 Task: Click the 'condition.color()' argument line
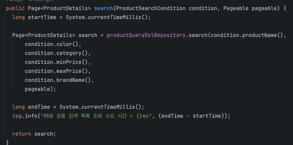pyautogui.click(x=53, y=44)
